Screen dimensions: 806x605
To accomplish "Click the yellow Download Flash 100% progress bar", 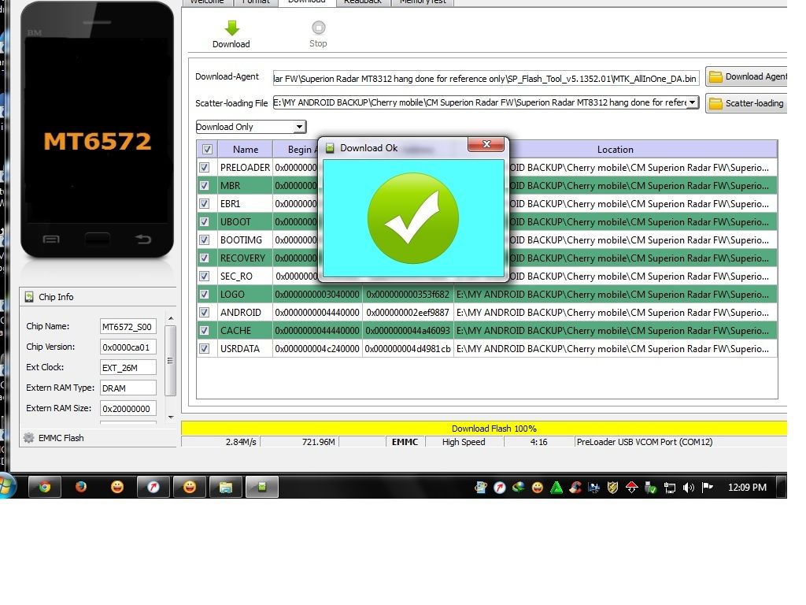I will (x=484, y=428).
